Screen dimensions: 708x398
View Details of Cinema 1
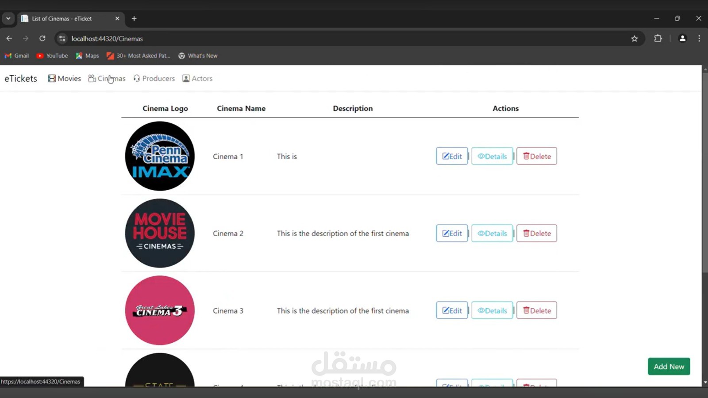pyautogui.click(x=492, y=156)
